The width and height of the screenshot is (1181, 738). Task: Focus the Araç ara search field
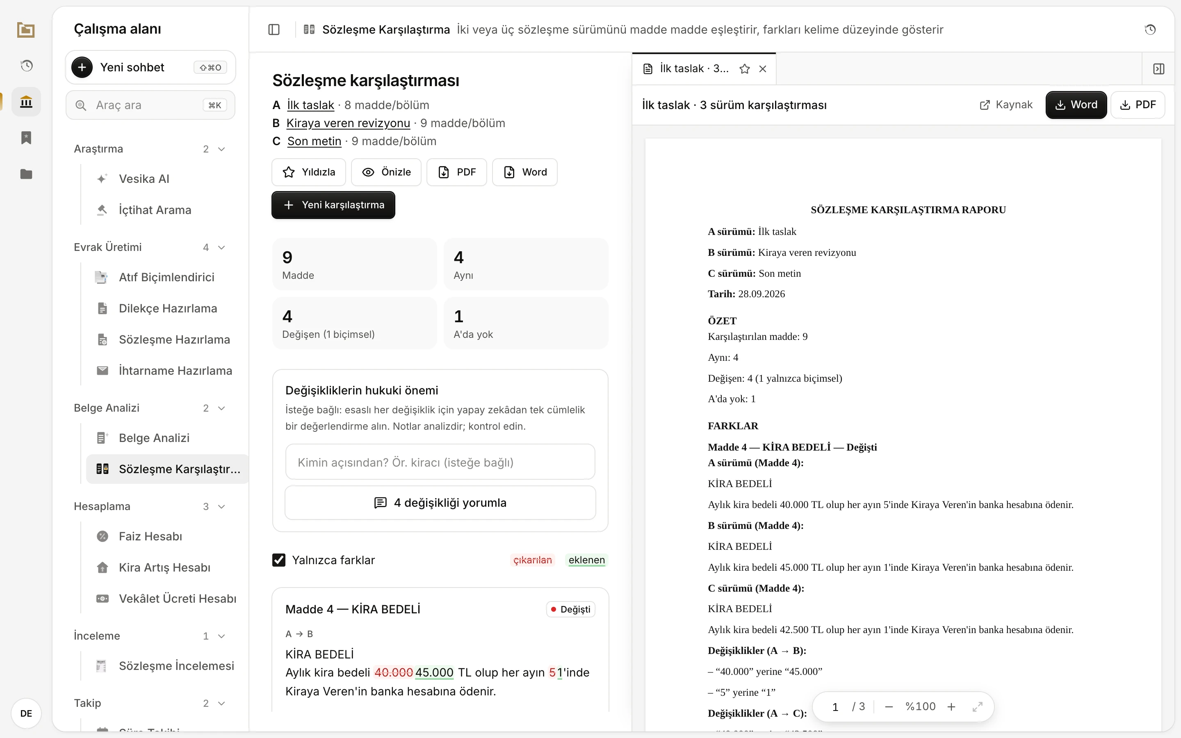click(150, 105)
